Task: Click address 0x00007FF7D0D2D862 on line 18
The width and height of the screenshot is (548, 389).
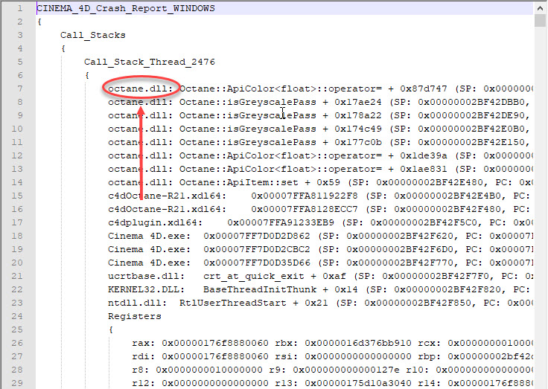Action: point(257,236)
